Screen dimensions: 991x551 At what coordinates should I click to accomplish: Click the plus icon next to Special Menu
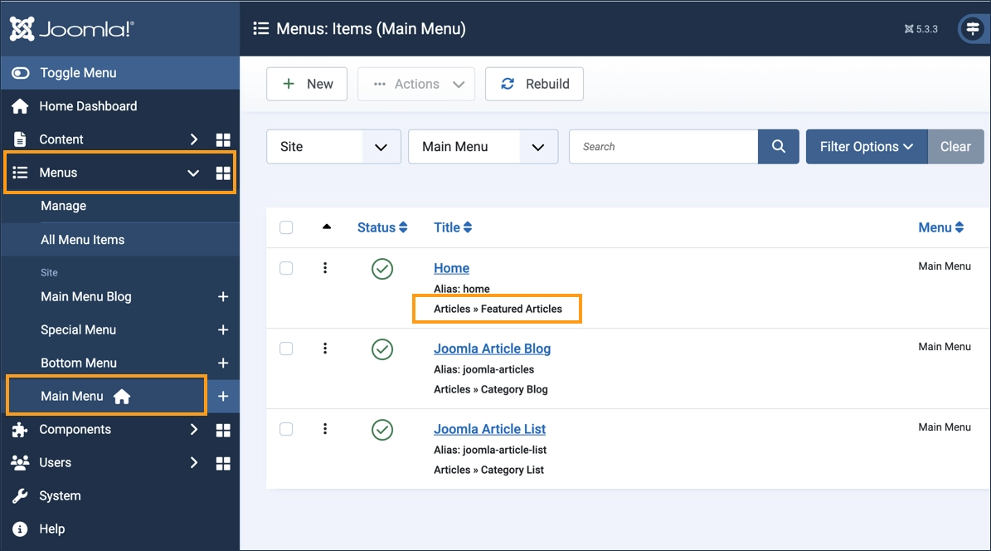click(x=222, y=329)
